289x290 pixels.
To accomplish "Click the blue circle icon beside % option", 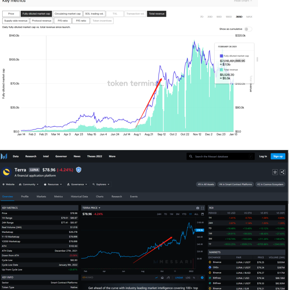I will click(x=202, y=277).
